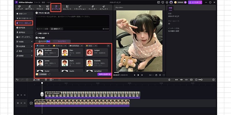
Task: Expand the extra voice filters chevron
Action: click(108, 46)
